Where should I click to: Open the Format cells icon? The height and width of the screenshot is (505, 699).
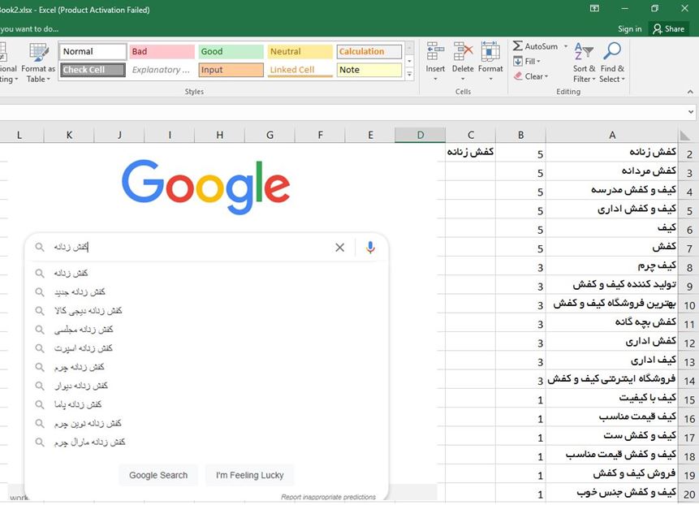(x=490, y=51)
